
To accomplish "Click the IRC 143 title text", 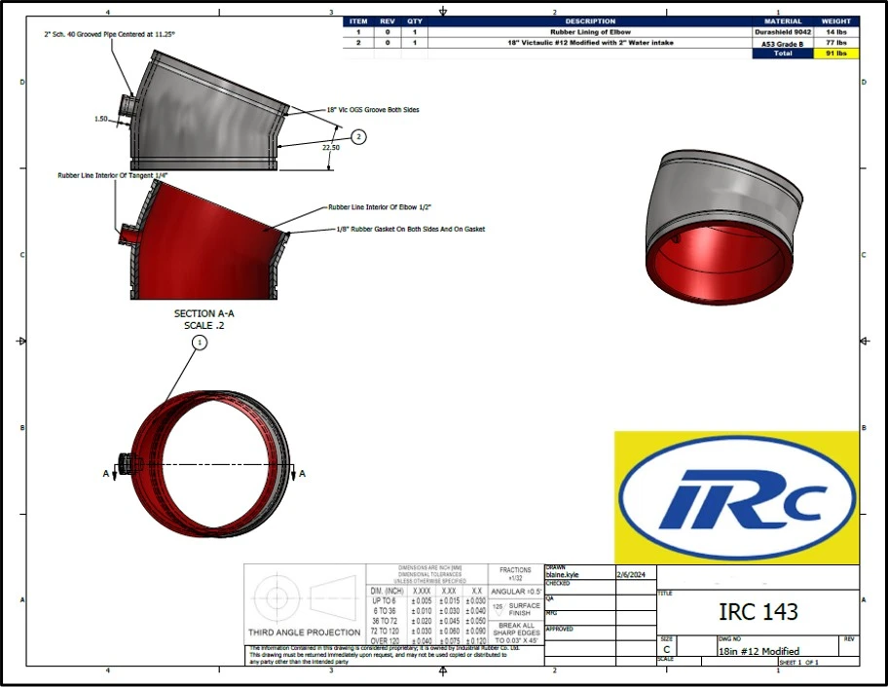I will (758, 611).
